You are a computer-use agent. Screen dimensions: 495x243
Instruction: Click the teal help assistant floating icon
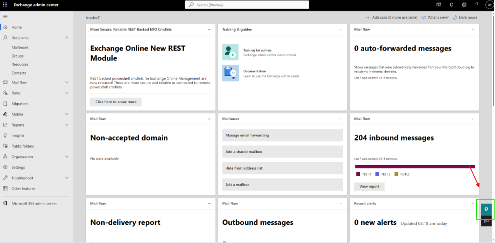[486, 209]
